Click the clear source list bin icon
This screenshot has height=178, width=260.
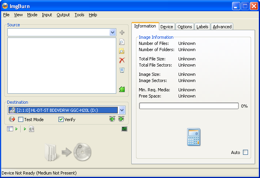(122, 70)
